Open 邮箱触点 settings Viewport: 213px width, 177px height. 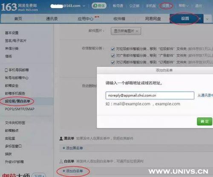click(12, 131)
